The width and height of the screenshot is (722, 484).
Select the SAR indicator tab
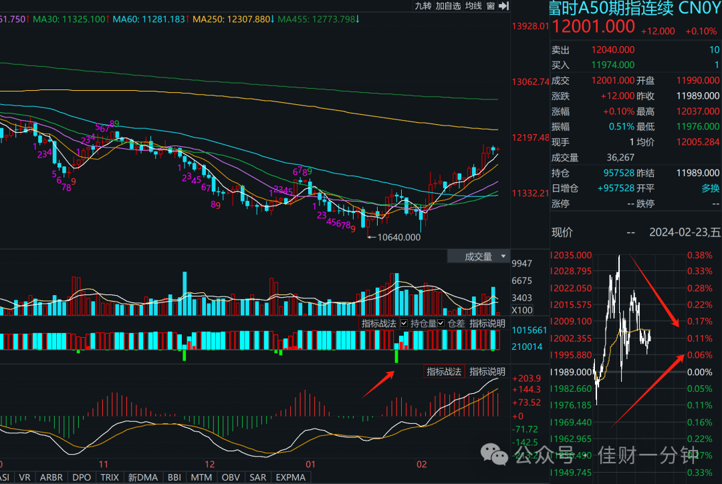[x=258, y=477]
